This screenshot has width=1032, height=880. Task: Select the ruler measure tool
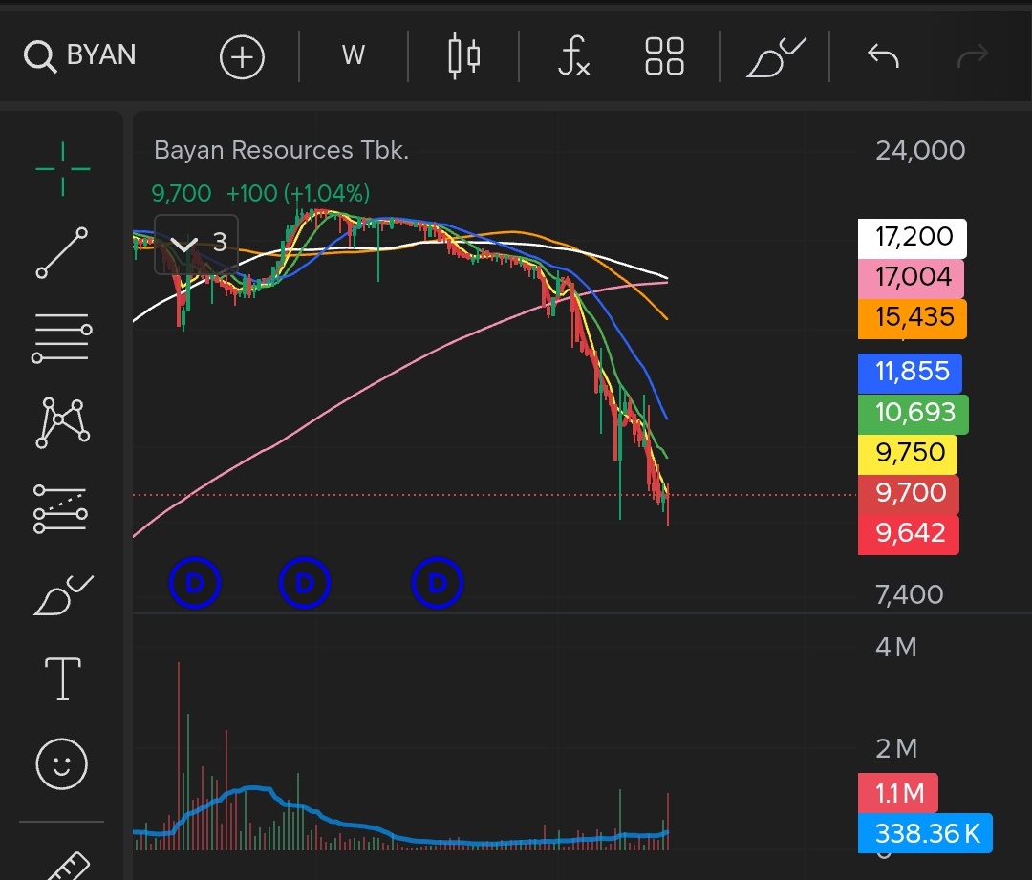point(69,866)
